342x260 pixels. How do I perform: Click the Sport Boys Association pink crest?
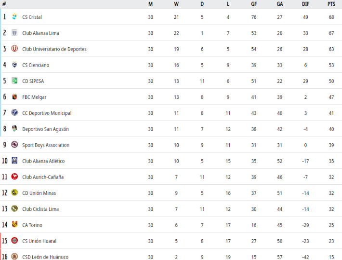pyautogui.click(x=14, y=144)
